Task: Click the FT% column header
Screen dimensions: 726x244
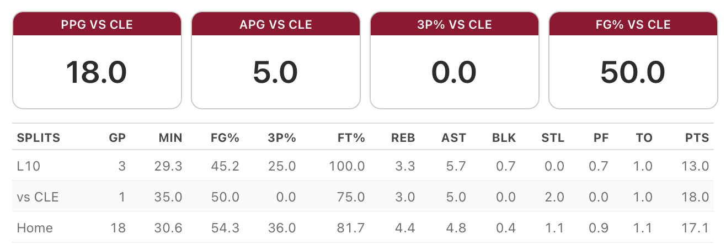Action: pyautogui.click(x=350, y=138)
